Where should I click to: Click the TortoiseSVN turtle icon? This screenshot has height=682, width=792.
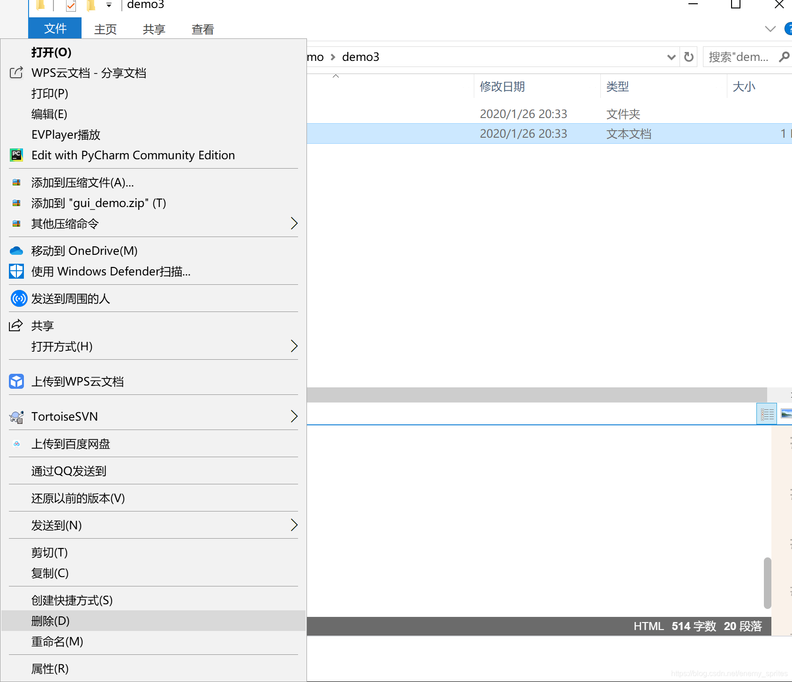[16, 416]
